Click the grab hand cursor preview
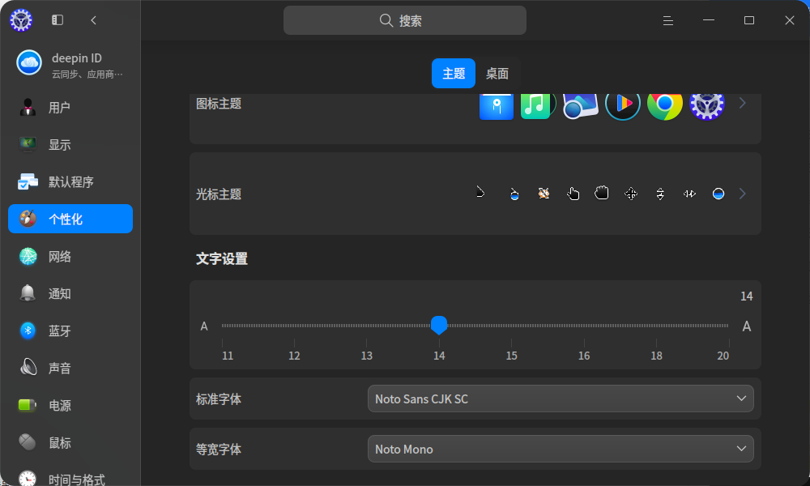 pyautogui.click(x=601, y=193)
